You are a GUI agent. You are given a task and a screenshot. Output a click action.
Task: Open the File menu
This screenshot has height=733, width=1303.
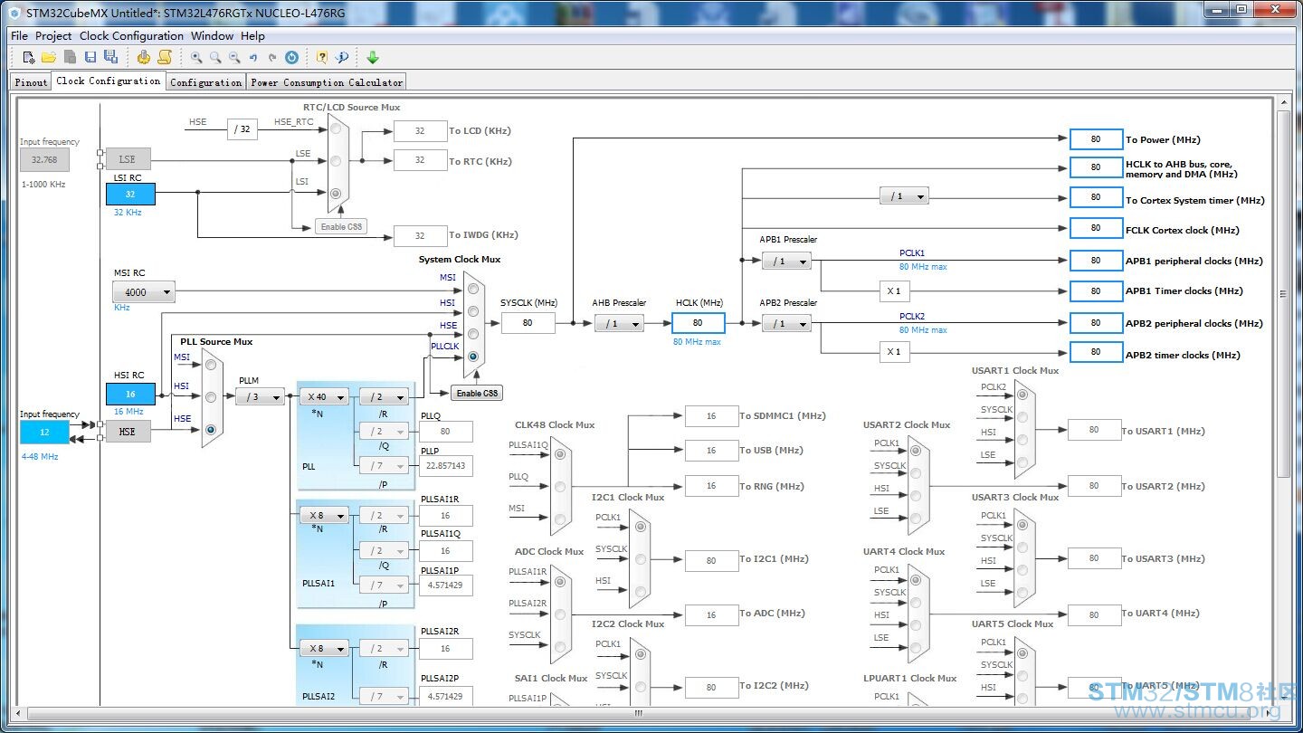[x=19, y=36]
